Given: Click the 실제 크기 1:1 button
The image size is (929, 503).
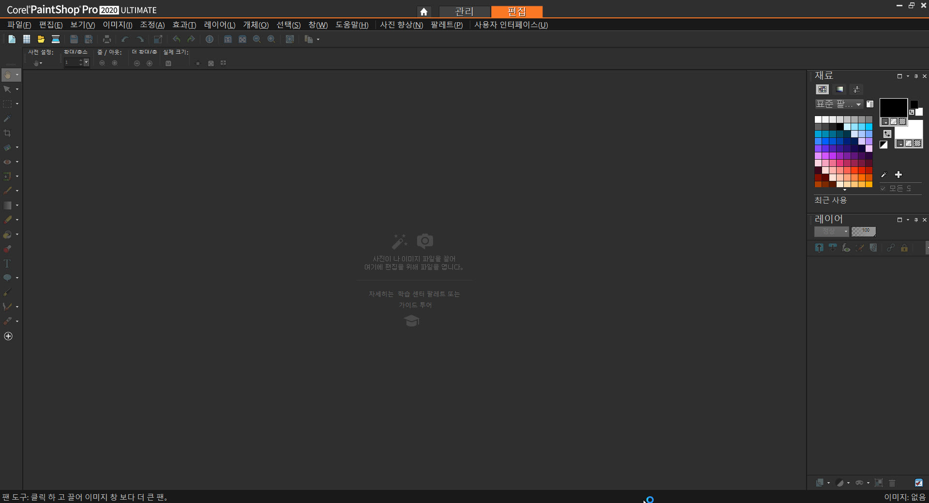Looking at the screenshot, I should (168, 63).
